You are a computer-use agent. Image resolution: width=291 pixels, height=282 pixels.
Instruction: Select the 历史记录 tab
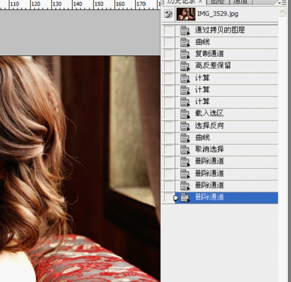point(181,2)
